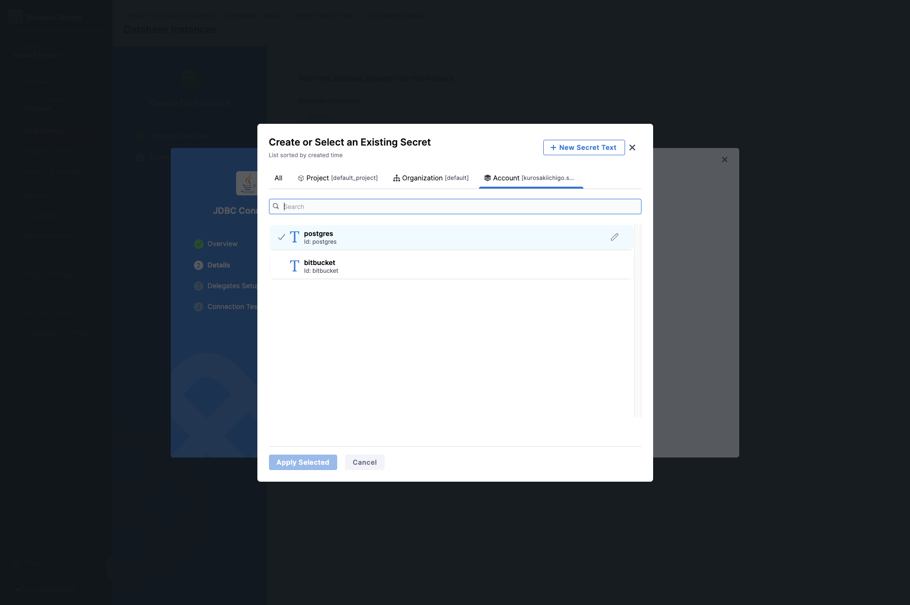Click the Details step number 2 icon
The image size is (910, 605).
point(198,265)
